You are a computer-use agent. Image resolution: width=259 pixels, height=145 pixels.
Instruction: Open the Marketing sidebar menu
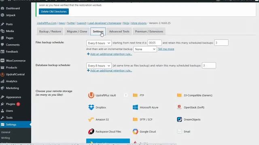pos(13,88)
